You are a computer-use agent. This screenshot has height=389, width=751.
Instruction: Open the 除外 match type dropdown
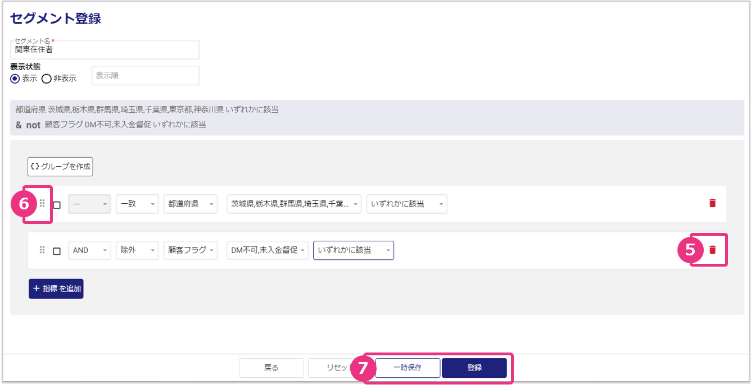(x=137, y=250)
